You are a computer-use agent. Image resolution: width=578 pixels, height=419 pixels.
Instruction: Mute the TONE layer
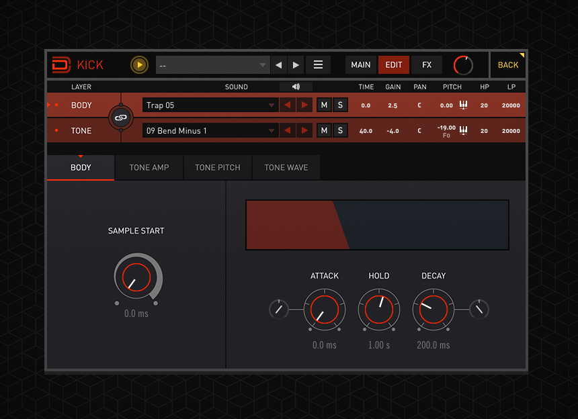point(324,131)
